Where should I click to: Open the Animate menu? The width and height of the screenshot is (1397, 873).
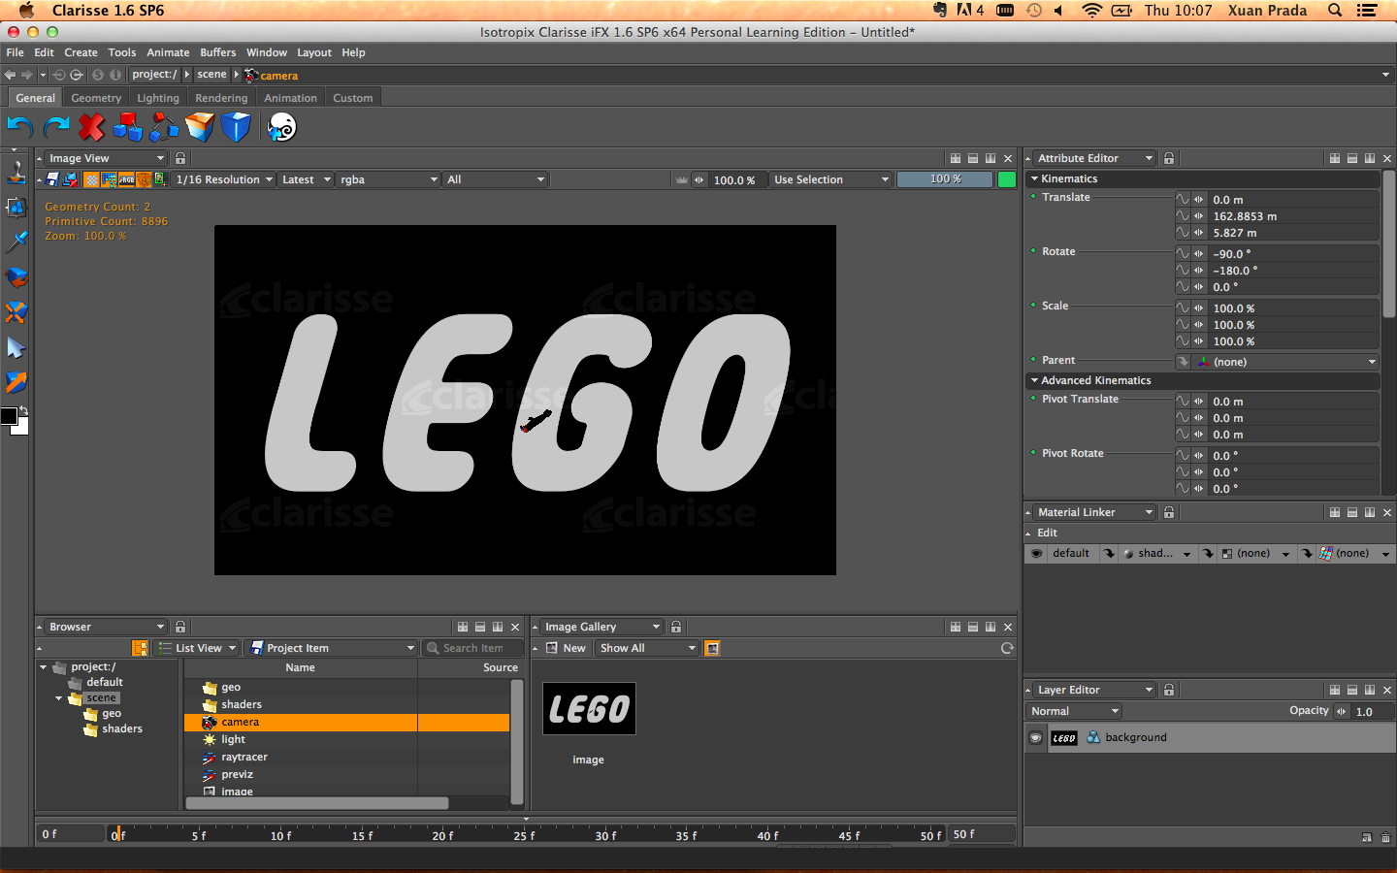tap(168, 52)
